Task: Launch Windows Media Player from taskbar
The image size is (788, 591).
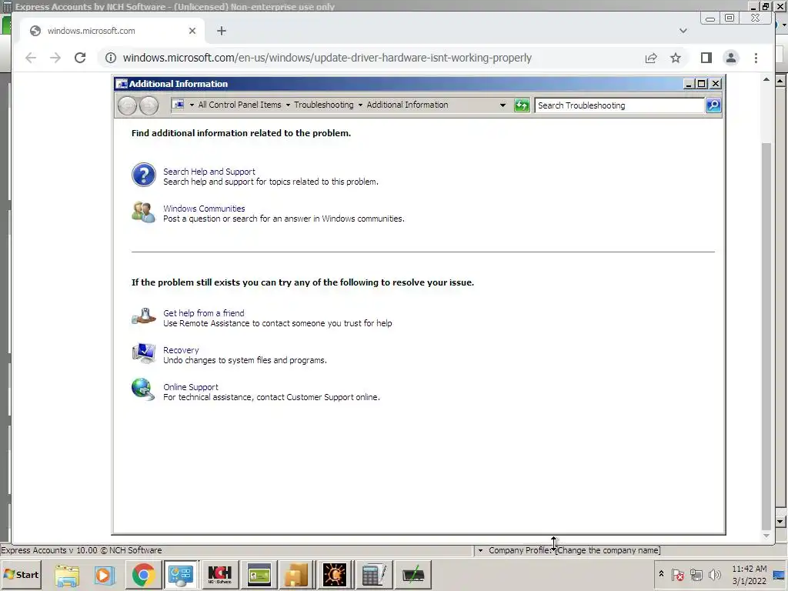Action: pyautogui.click(x=105, y=575)
